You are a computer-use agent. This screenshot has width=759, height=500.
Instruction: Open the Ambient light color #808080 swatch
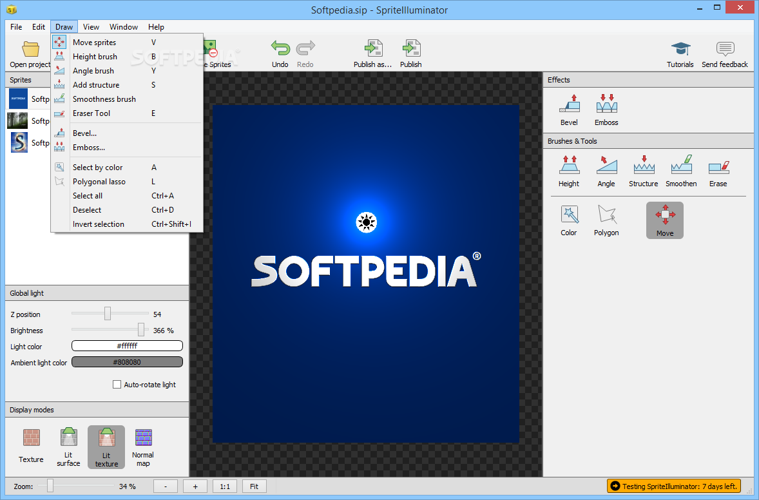click(x=128, y=362)
